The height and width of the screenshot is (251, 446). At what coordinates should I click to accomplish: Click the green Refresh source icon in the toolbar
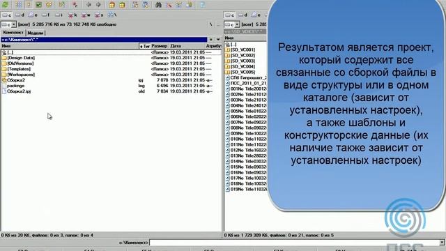click(x=6, y=5)
